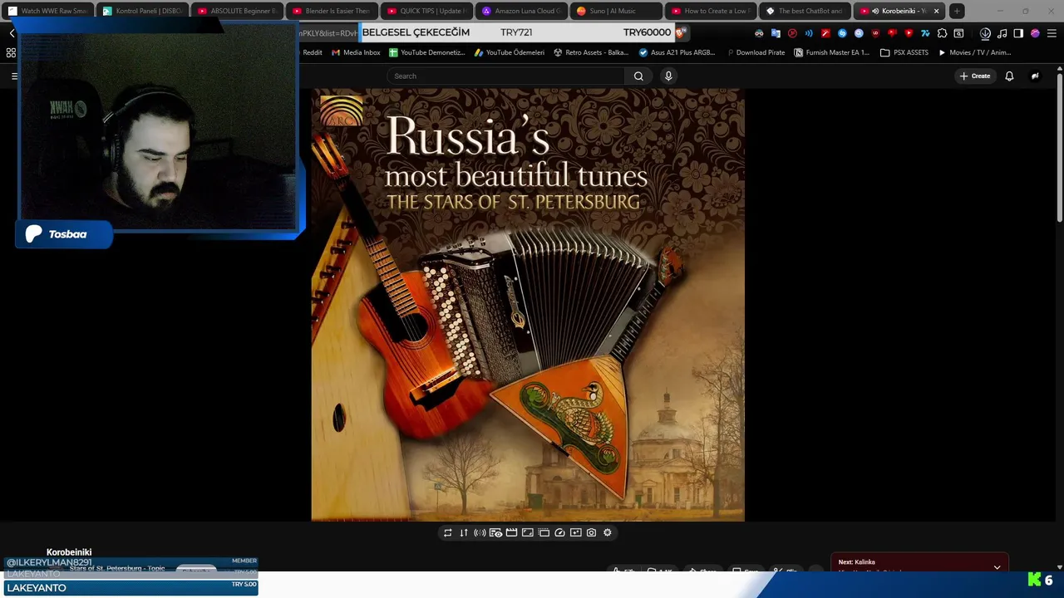Open Furnish Master EA bookmark
1064x598 pixels.
tap(832, 52)
